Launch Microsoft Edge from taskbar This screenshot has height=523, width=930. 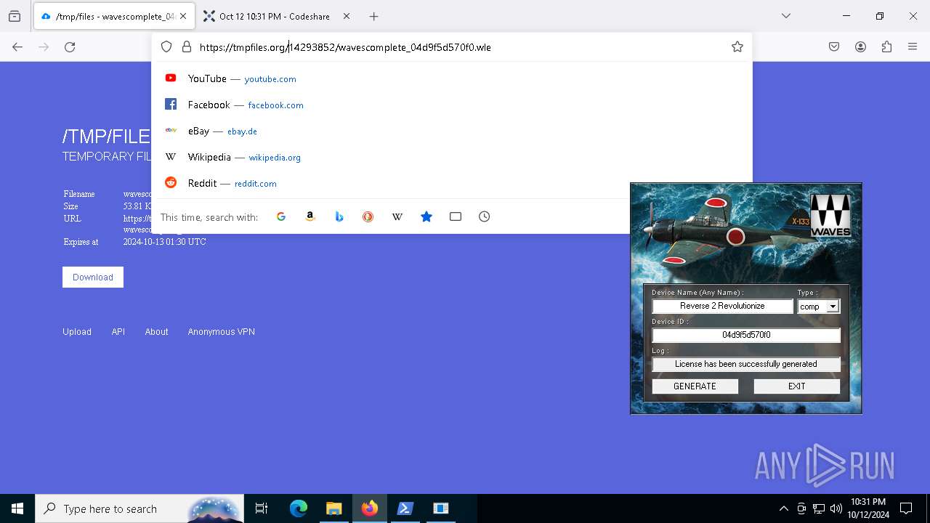[x=299, y=508]
